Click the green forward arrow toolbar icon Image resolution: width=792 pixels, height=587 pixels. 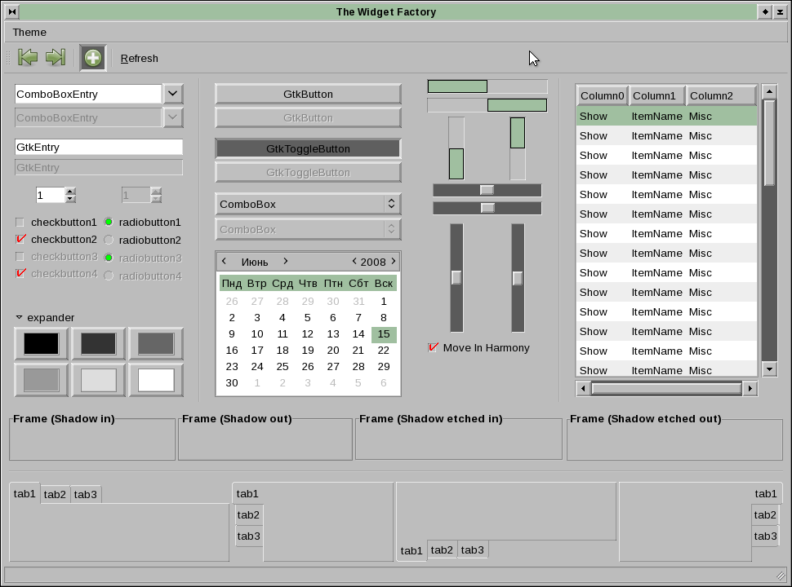56,58
